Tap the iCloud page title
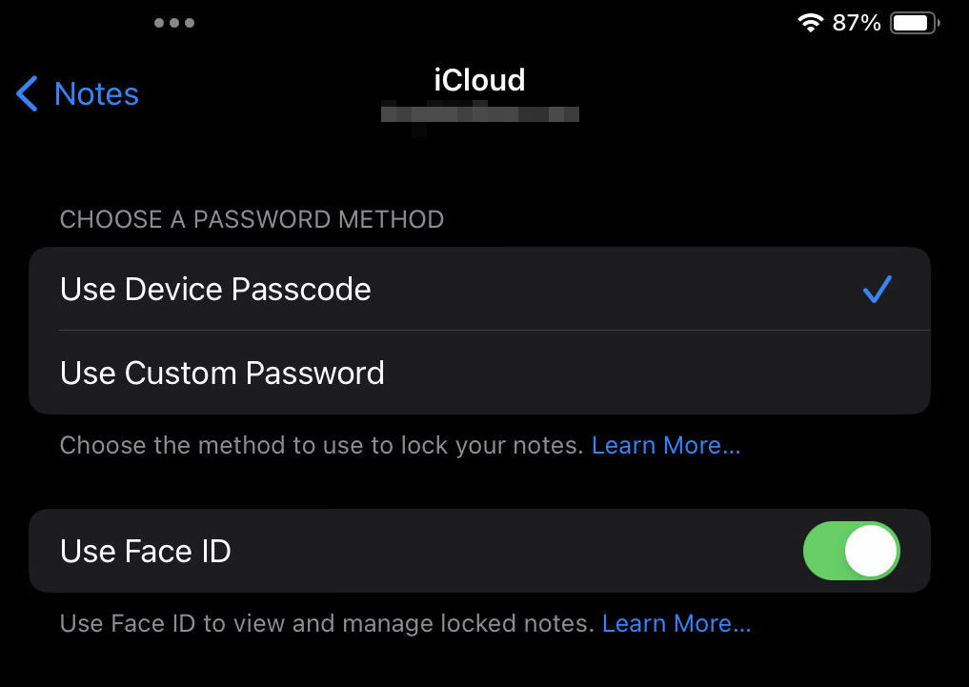 click(x=479, y=80)
